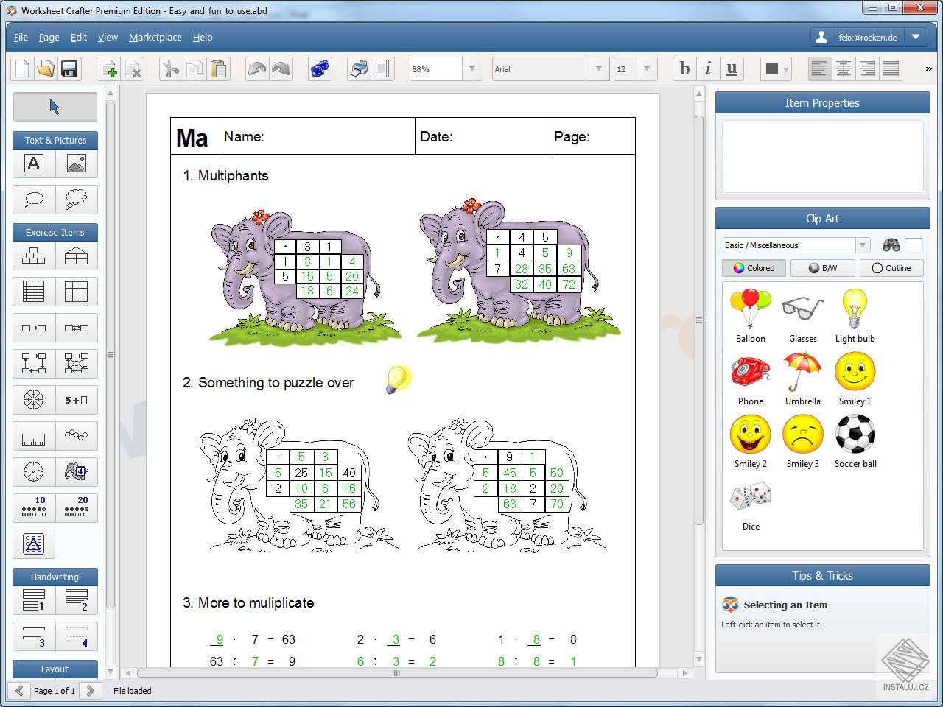Select the B/W clip art style
The image size is (943, 707).
(x=822, y=268)
